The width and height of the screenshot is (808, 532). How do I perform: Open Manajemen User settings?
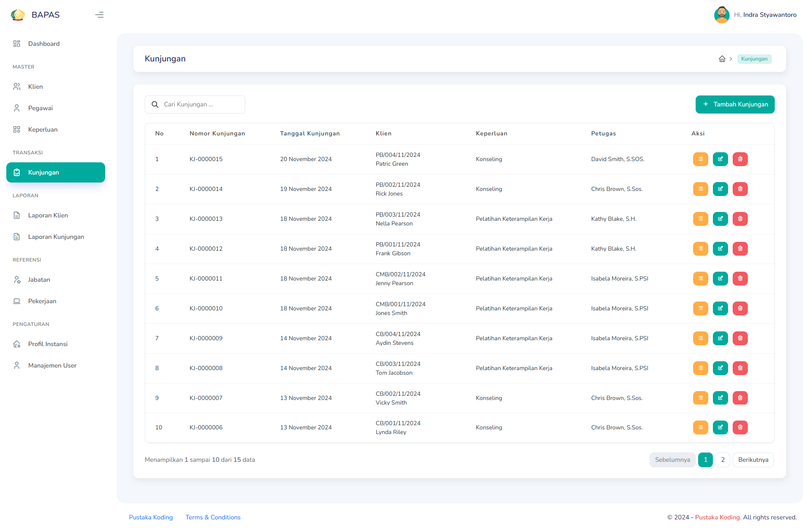(52, 365)
